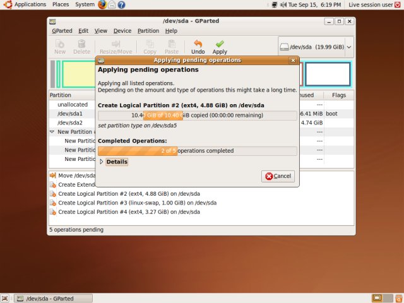Click the trash icon in bottom panel
This screenshot has height=303, width=404.
tap(398, 299)
